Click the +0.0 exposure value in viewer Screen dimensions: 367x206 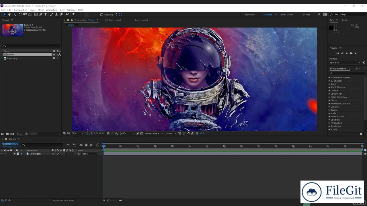pos(202,133)
